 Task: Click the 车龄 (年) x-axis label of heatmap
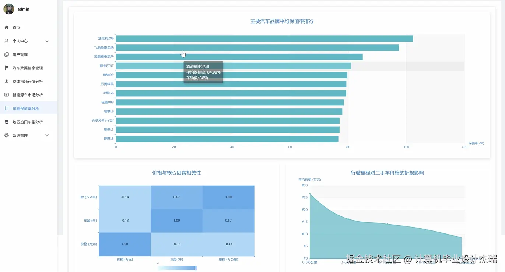[176, 260]
